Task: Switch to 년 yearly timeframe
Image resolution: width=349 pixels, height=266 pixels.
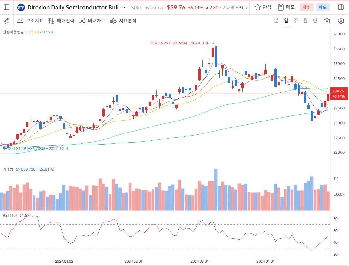Action: pyautogui.click(x=315, y=21)
